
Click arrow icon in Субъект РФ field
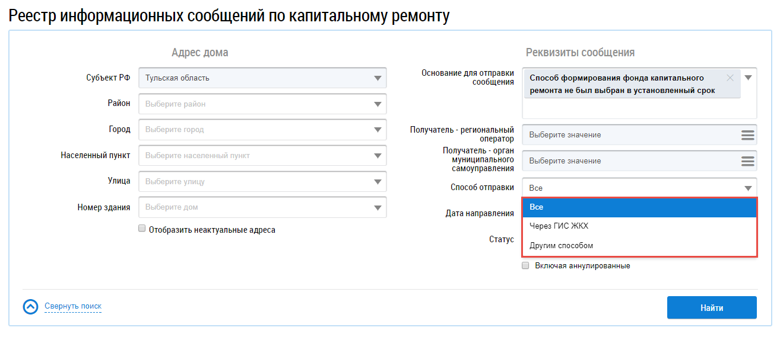pyautogui.click(x=378, y=78)
